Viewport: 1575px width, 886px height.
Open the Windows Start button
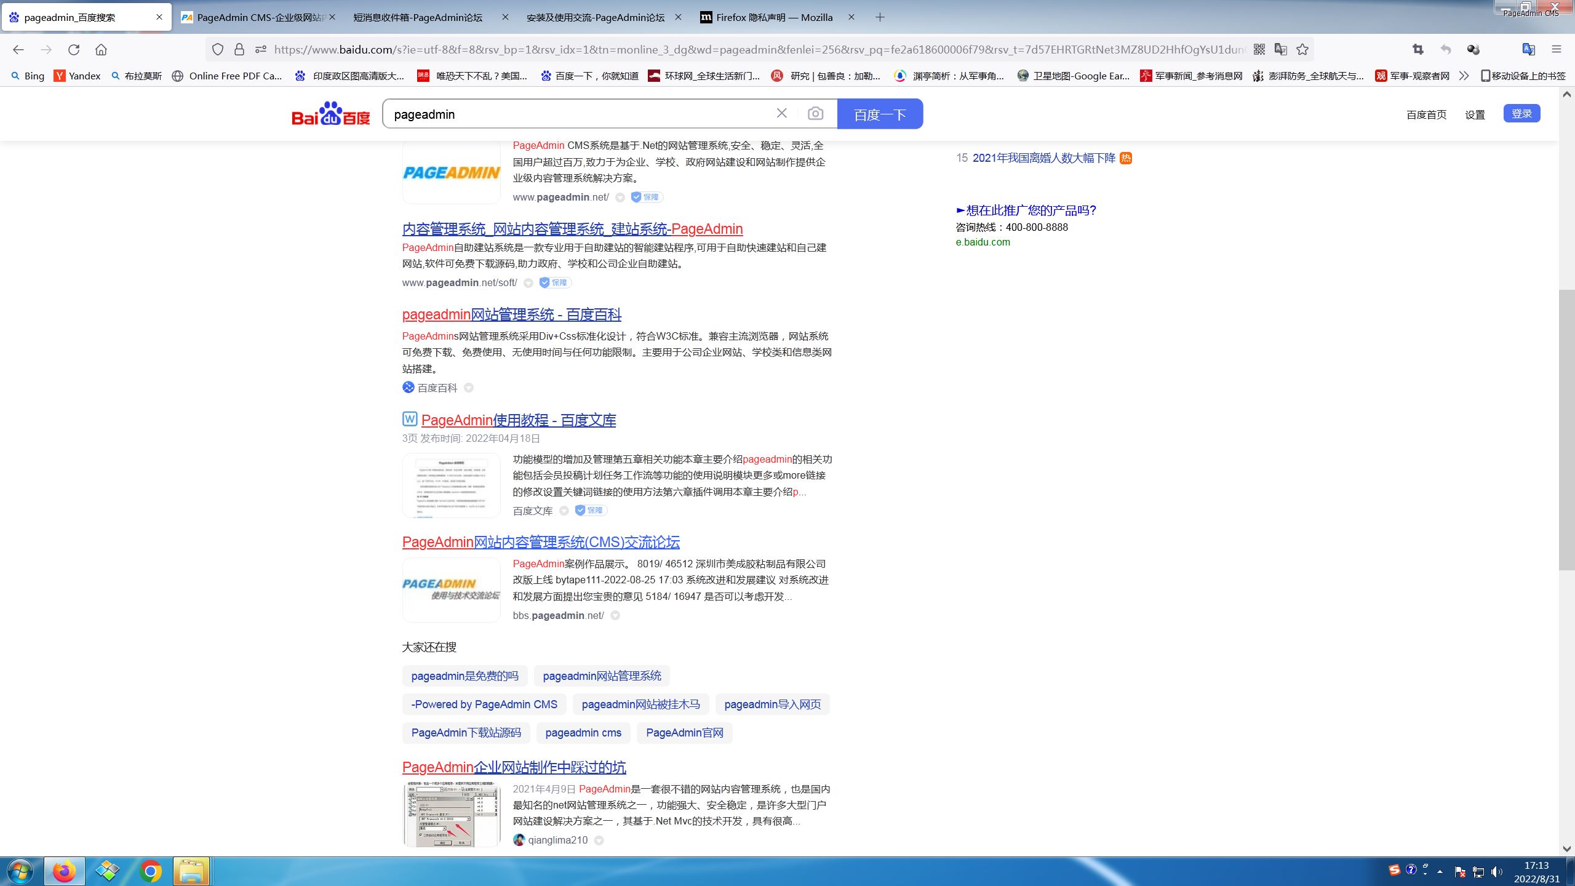coord(20,871)
